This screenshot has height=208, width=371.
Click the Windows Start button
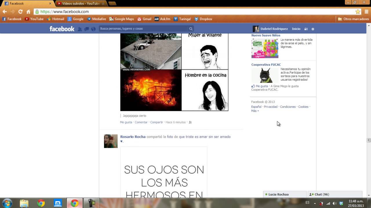tap(7, 203)
